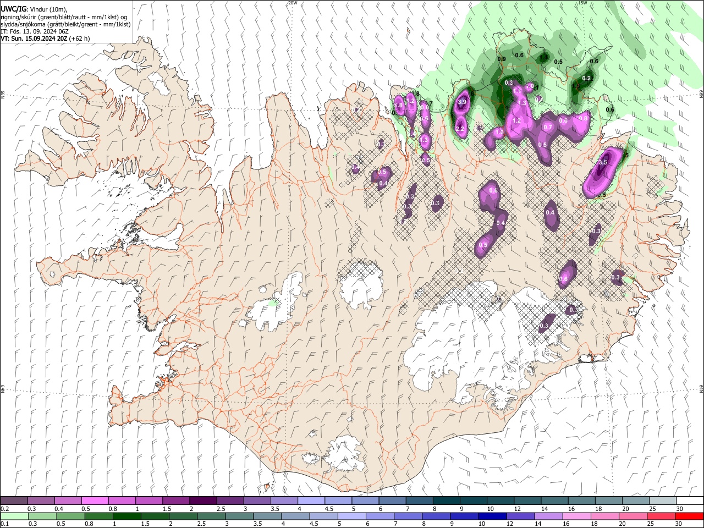Pick the dark teal snow swatch at 8
The height and width of the screenshot is (528, 704).
pos(446,501)
